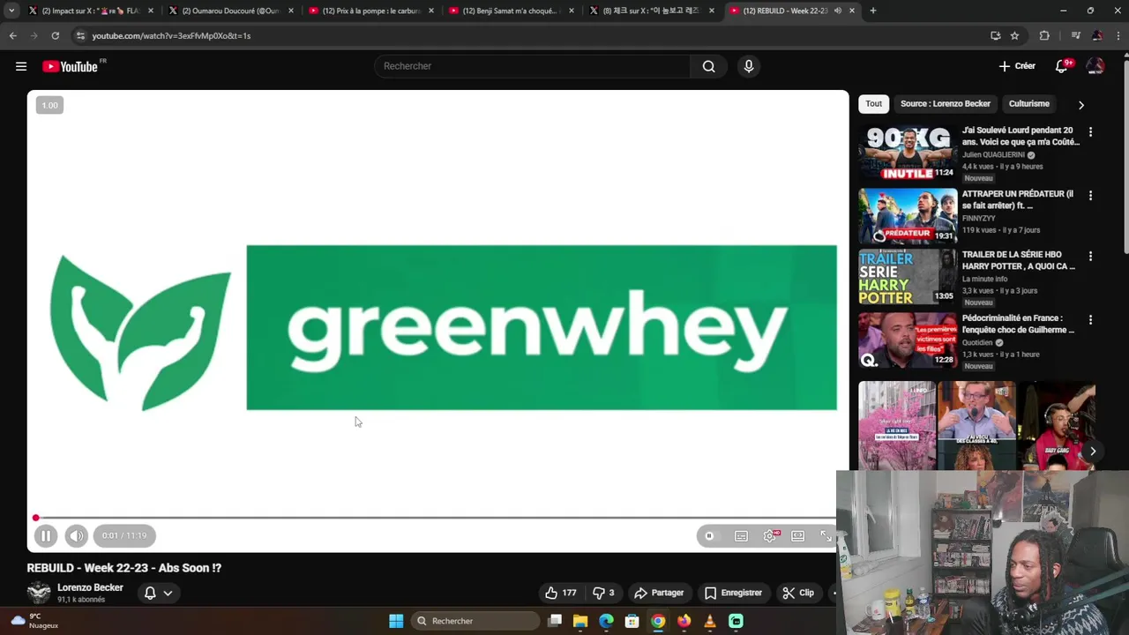
Task: Open options for Pédocriminalité en France video
Action: [x=1090, y=320]
